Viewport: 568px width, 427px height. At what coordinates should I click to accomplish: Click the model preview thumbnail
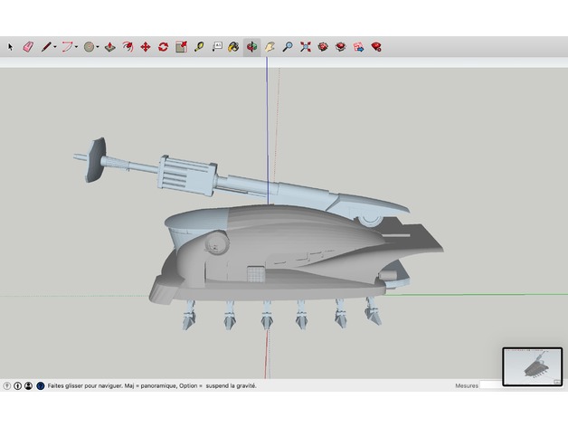point(532,366)
